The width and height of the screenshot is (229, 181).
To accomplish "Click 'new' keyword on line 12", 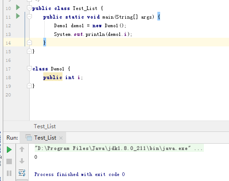I will click(x=97, y=25).
